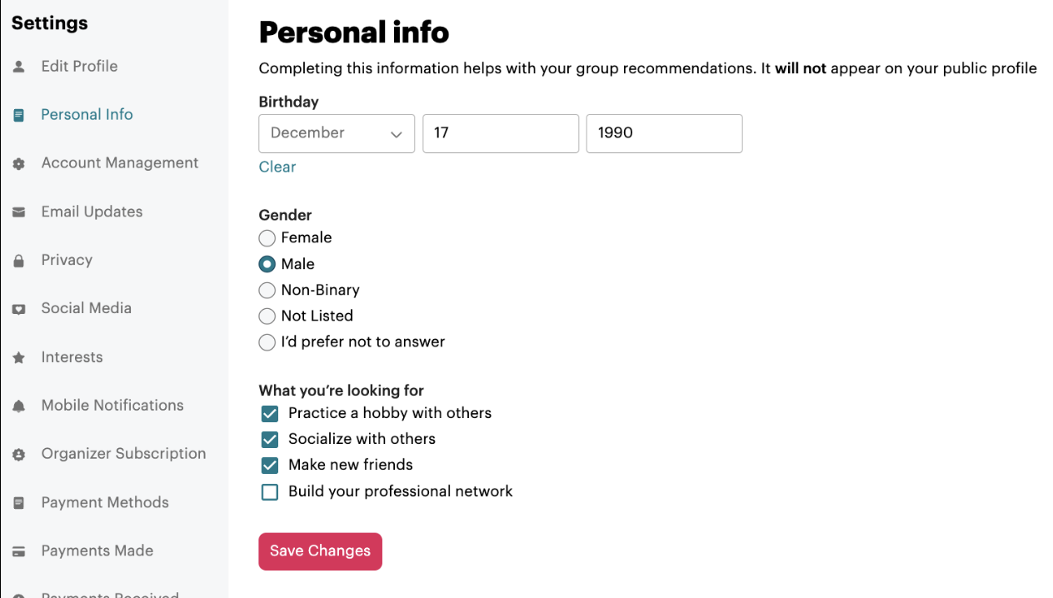Click the Account Management gear icon

pyautogui.click(x=18, y=162)
